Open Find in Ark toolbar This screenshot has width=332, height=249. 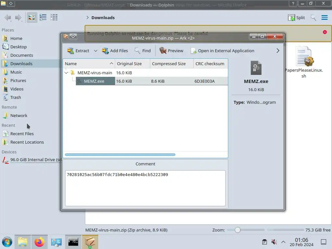[x=143, y=51]
